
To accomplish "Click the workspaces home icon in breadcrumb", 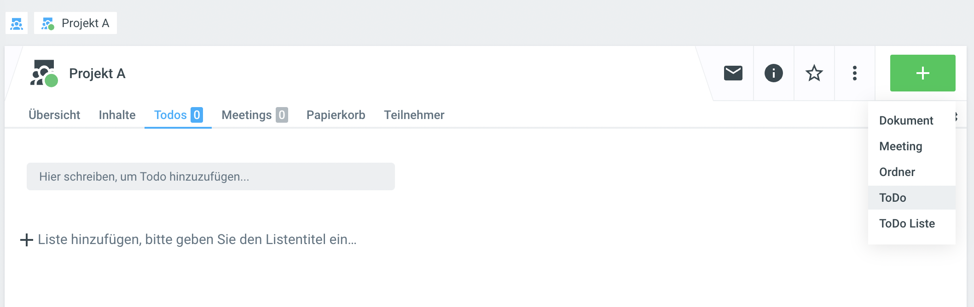I will 17,23.
